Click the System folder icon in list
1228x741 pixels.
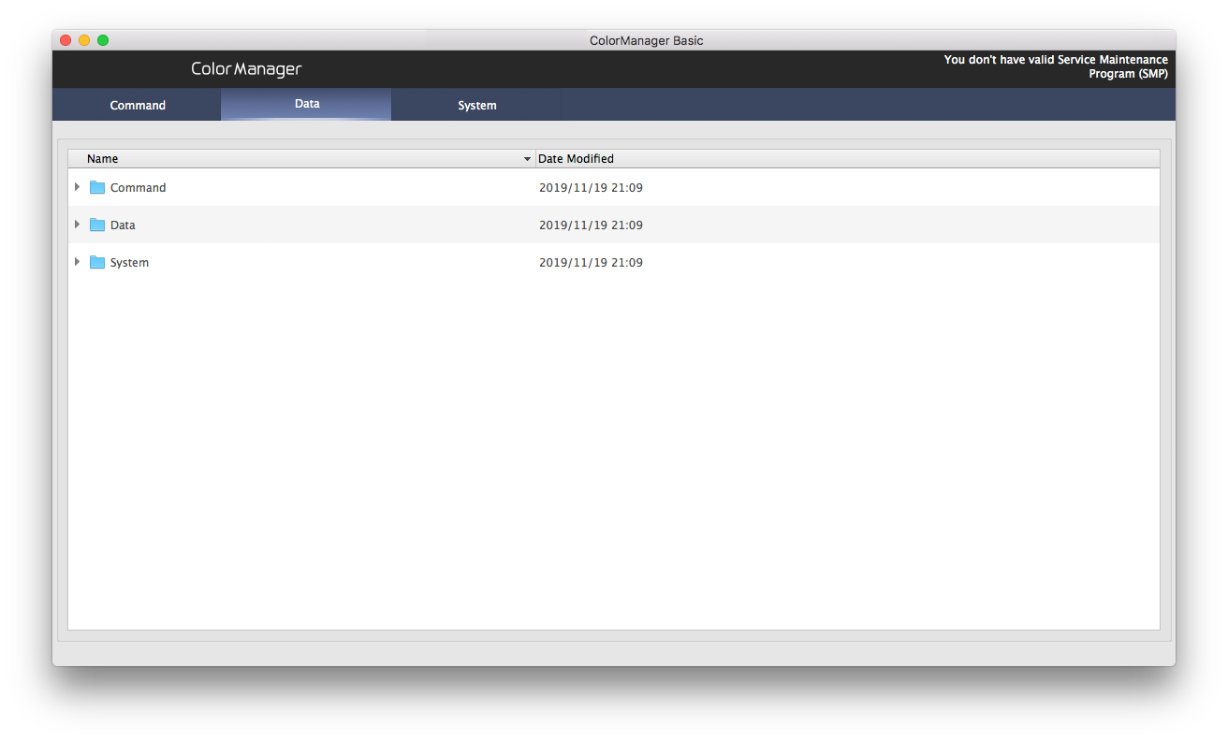(x=97, y=262)
